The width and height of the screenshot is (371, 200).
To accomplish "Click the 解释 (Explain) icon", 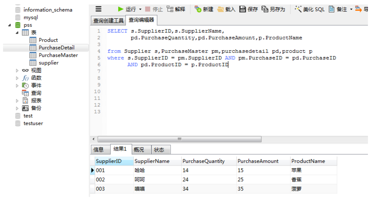I will [x=176, y=9].
